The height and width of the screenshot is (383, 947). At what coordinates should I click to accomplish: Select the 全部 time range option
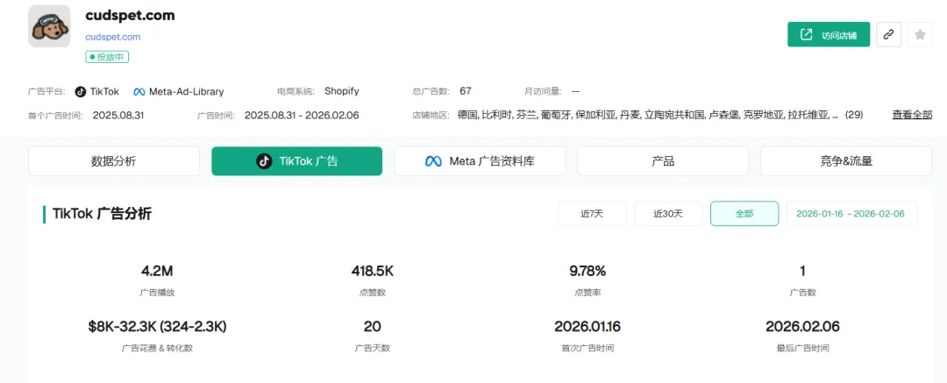click(x=744, y=214)
